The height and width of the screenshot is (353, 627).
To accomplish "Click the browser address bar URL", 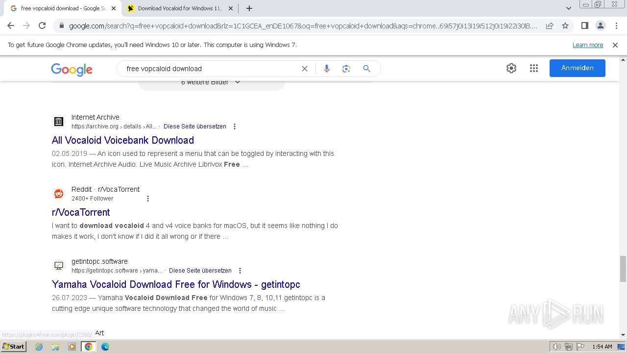I will pos(303,26).
